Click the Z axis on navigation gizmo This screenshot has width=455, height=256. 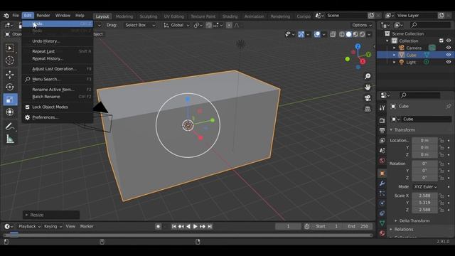pos(358,46)
